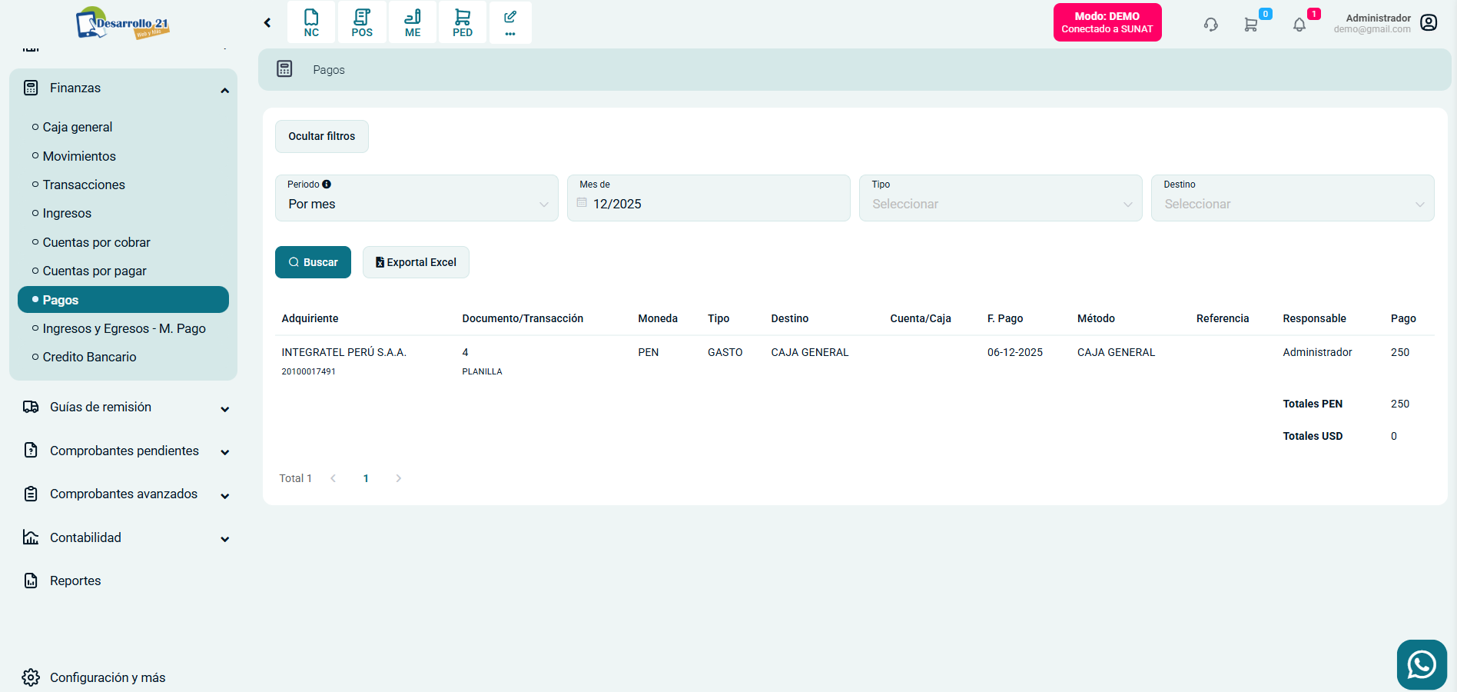1457x692 pixels.
Task: Click the Exportal Excel button
Action: (x=416, y=262)
